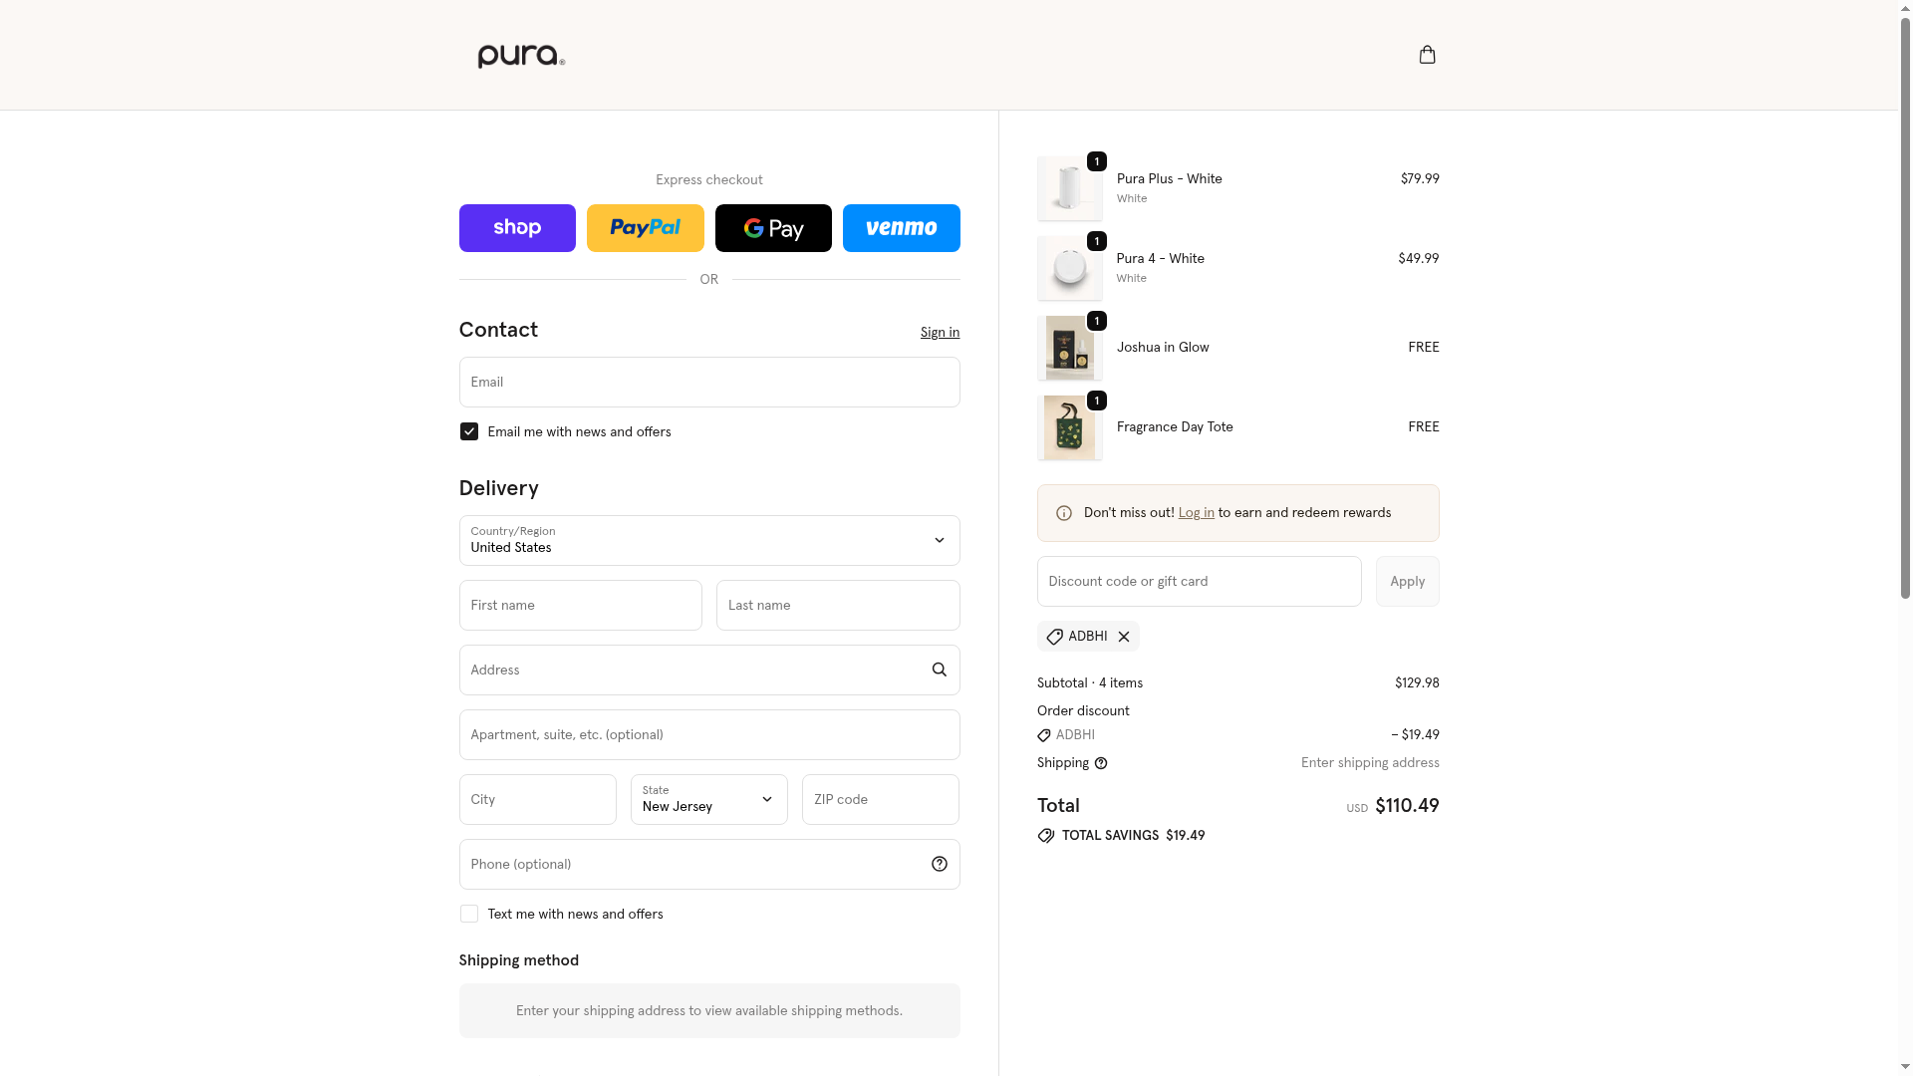Screen dimensions: 1913x1076
Task: Open the State dropdown showing New Jersey
Action: [x=709, y=799]
